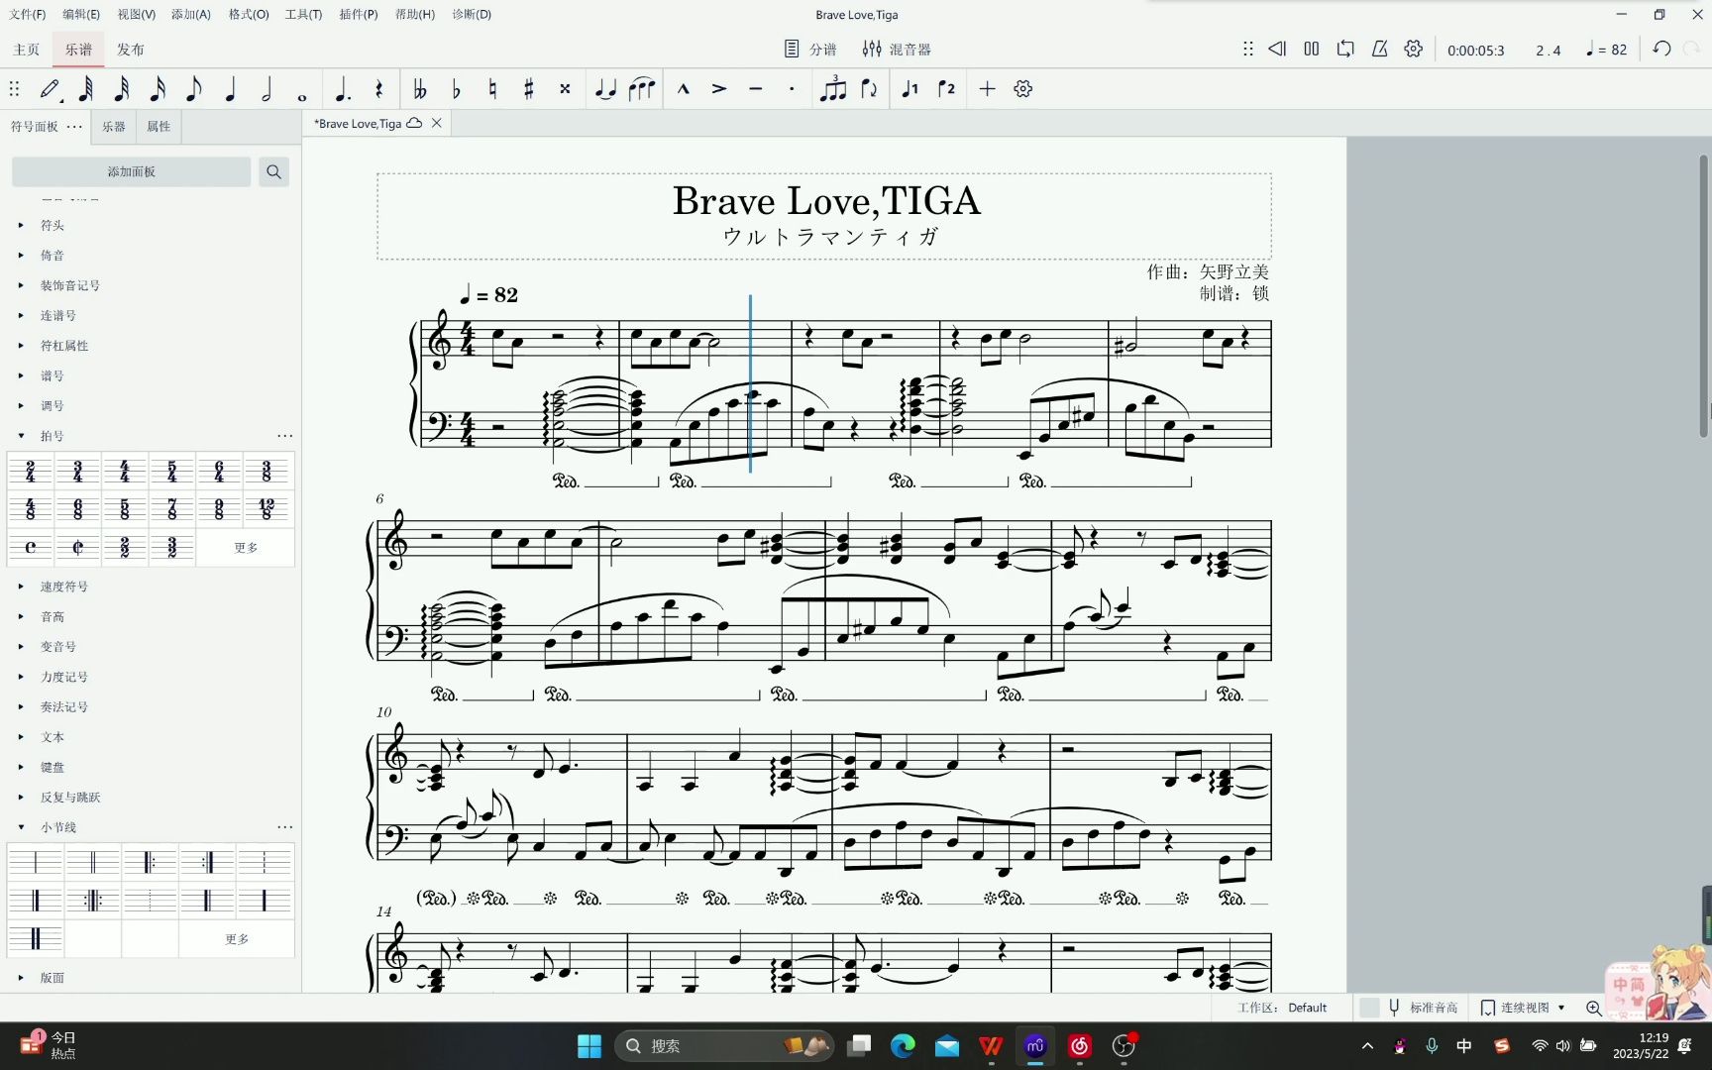Viewport: 1712px width, 1070px height.
Task: Switch to 属性 panel tab
Action: 159,127
